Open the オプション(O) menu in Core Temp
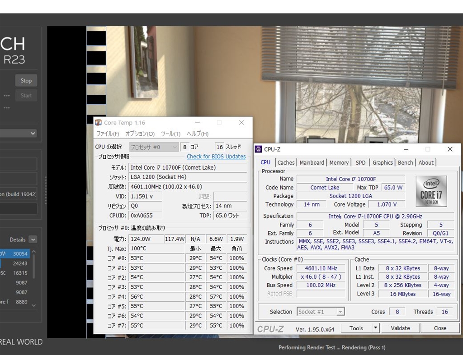Viewport: 463px width, 355px height. coord(140,134)
